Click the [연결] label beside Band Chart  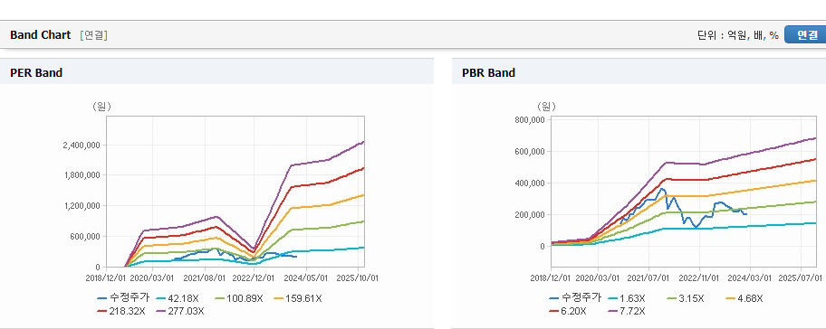coord(94,35)
